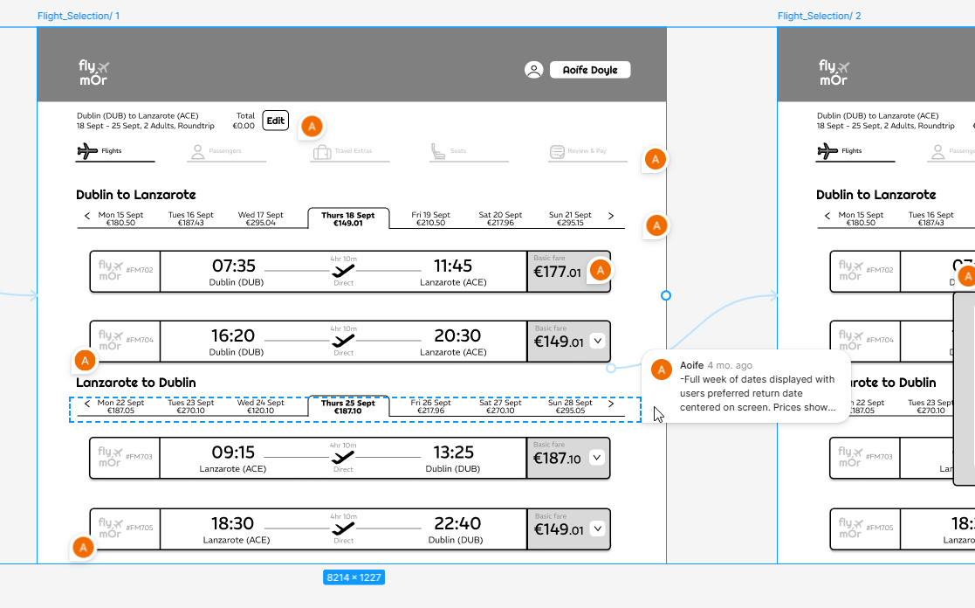This screenshot has height=608, width=975.
Task: Go to previous outbound dates arrow
Action: tap(87, 216)
